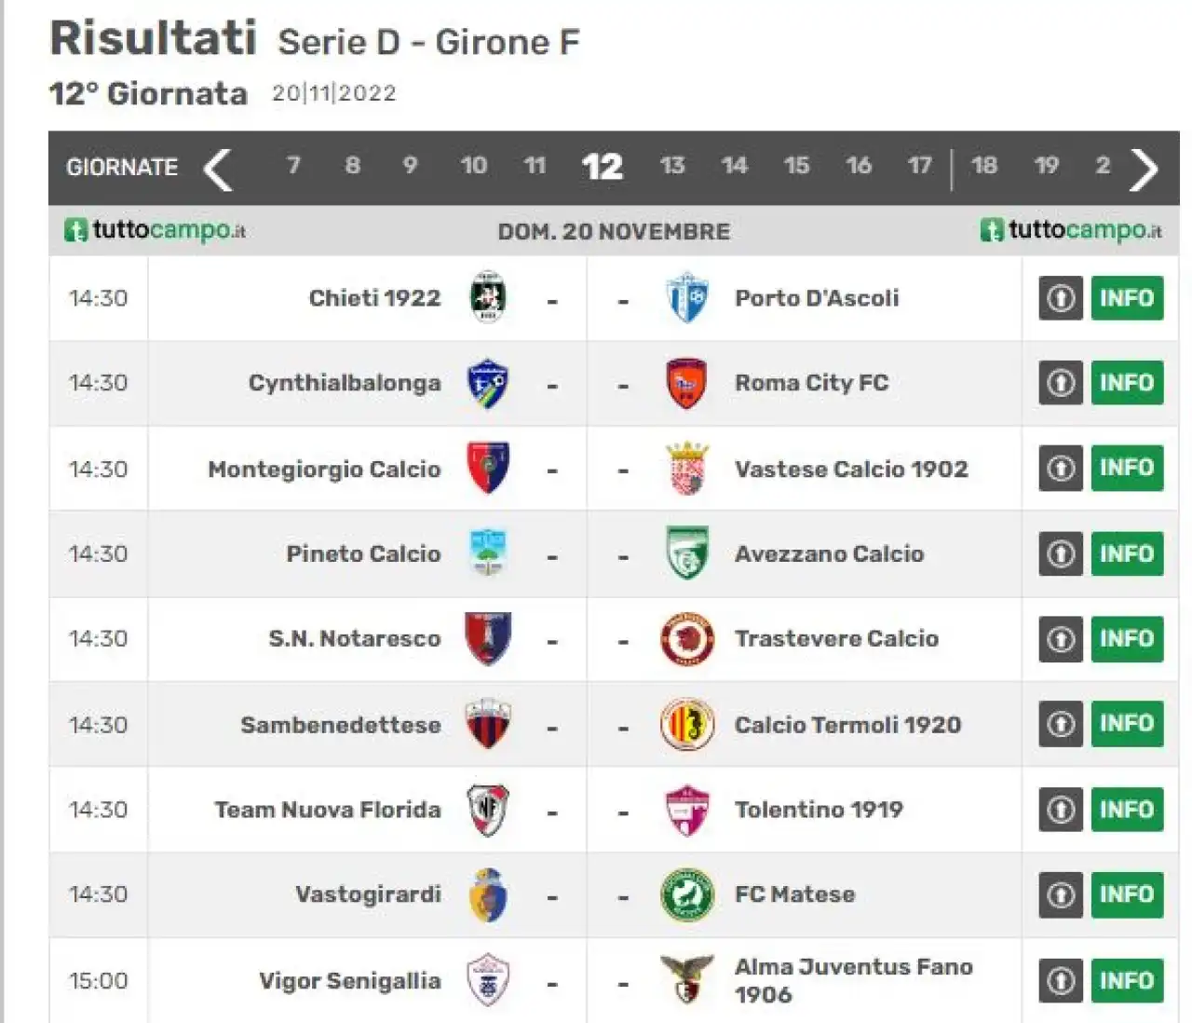Switch to giornata 11
Screen dimensions: 1192x1023
[x=535, y=166]
